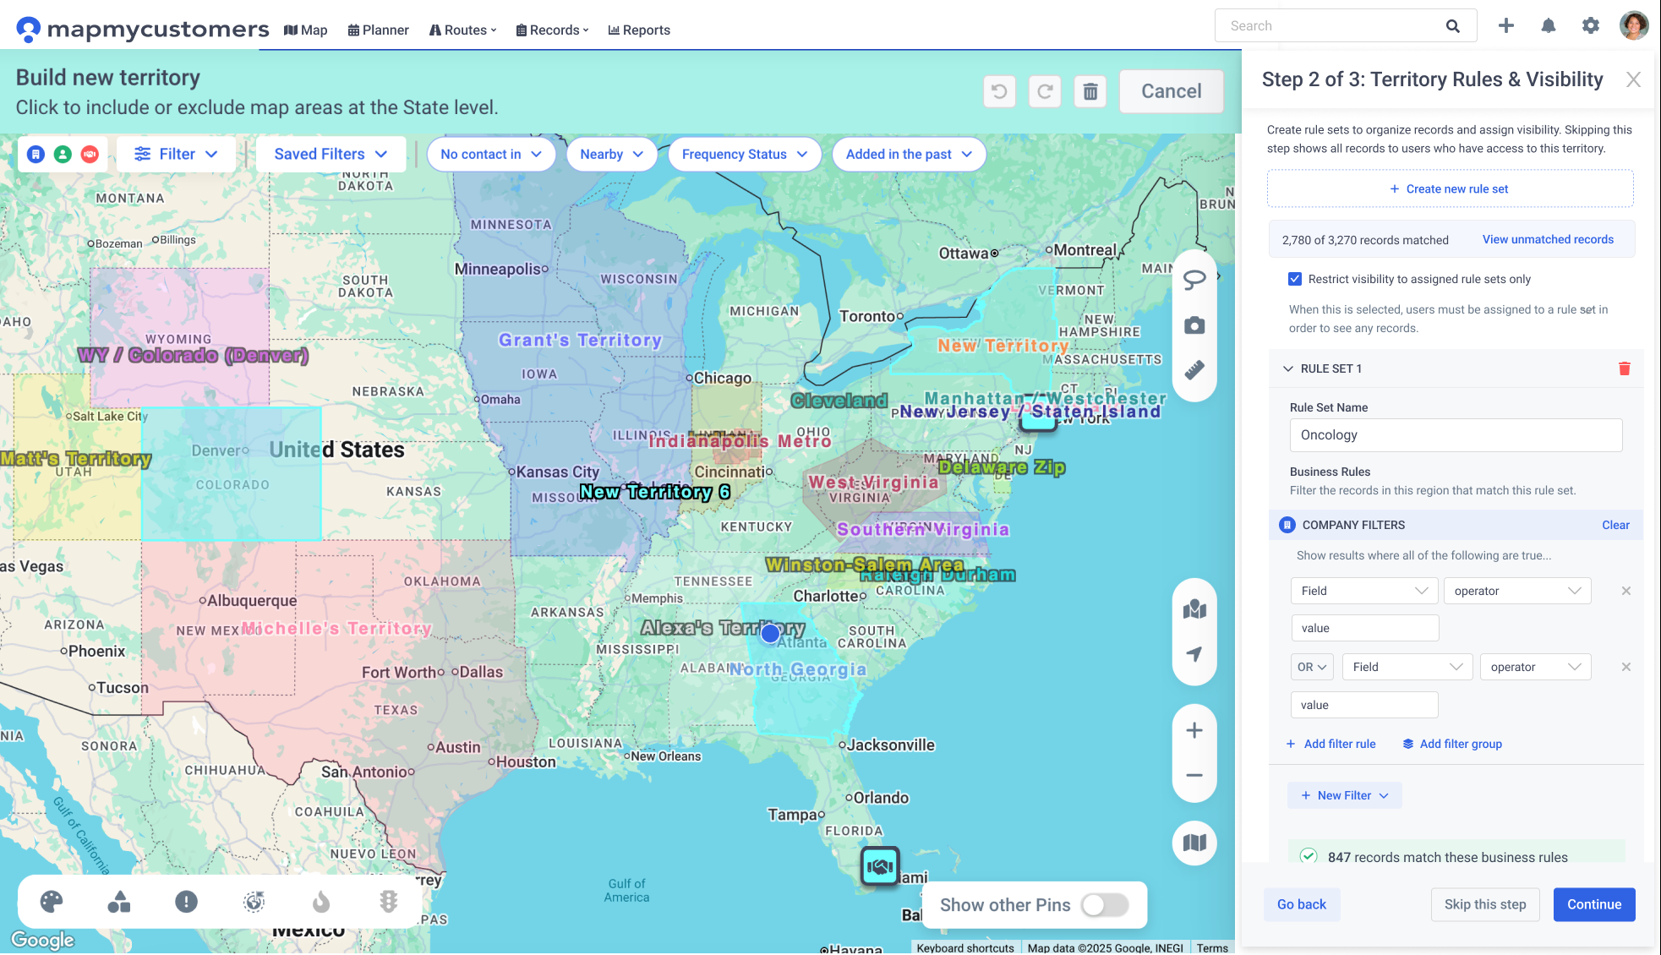The image size is (1661, 955).
Task: Open the second Field dropdown after OR
Action: tap(1407, 667)
